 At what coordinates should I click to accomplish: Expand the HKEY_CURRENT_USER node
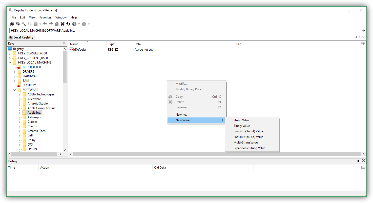click(10, 58)
